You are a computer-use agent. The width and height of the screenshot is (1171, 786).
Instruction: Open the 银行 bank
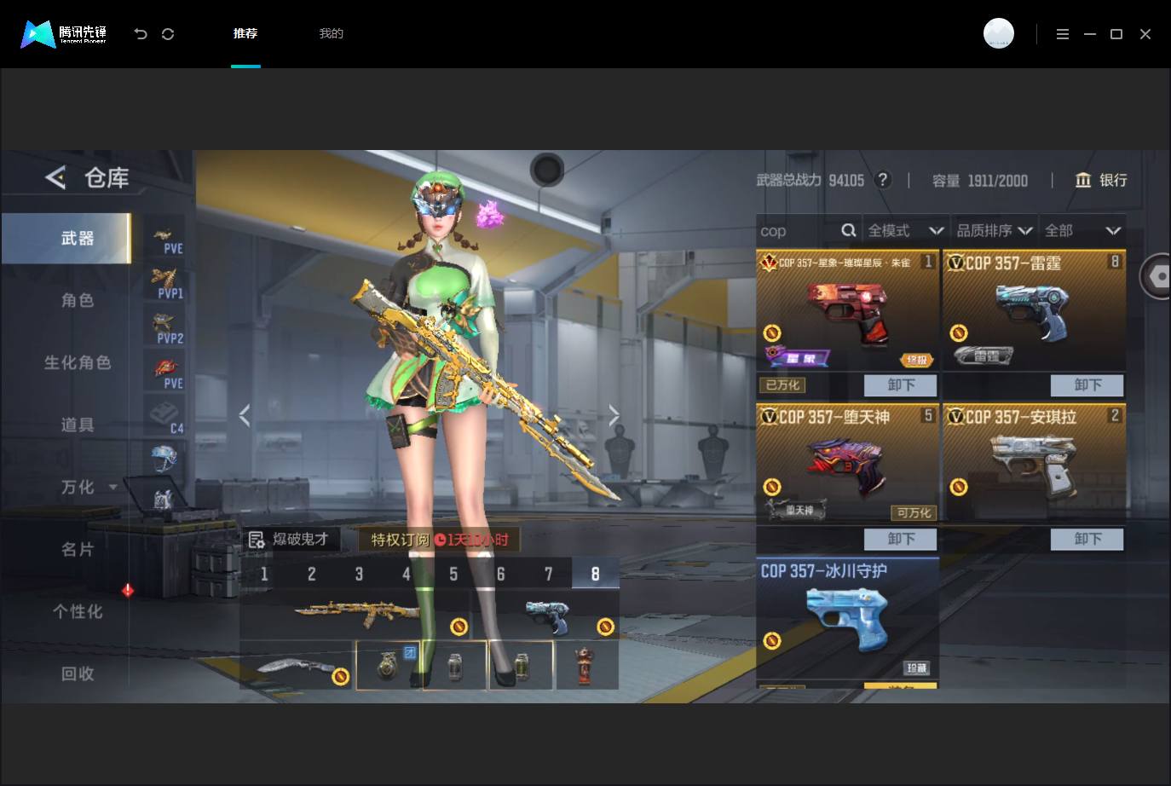click(x=1101, y=180)
